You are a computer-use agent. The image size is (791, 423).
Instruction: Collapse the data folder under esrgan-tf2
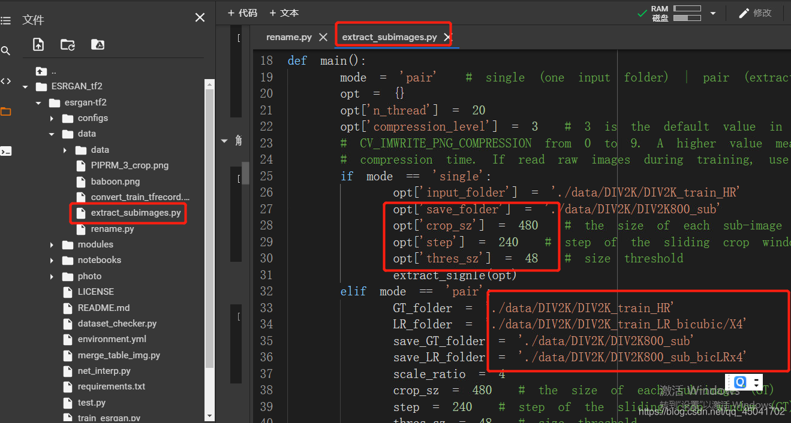coord(52,134)
